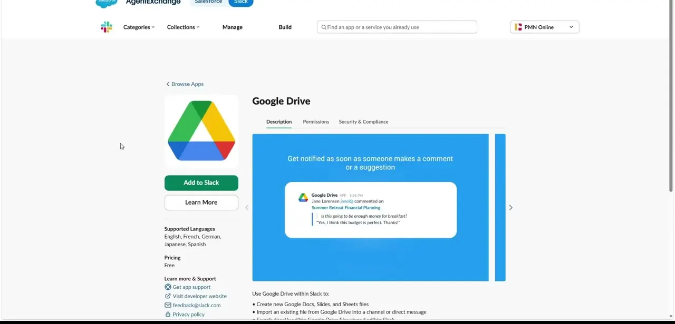Click the PMN Online workspace icon
Viewport: 675px width, 324px height.
tap(518, 27)
